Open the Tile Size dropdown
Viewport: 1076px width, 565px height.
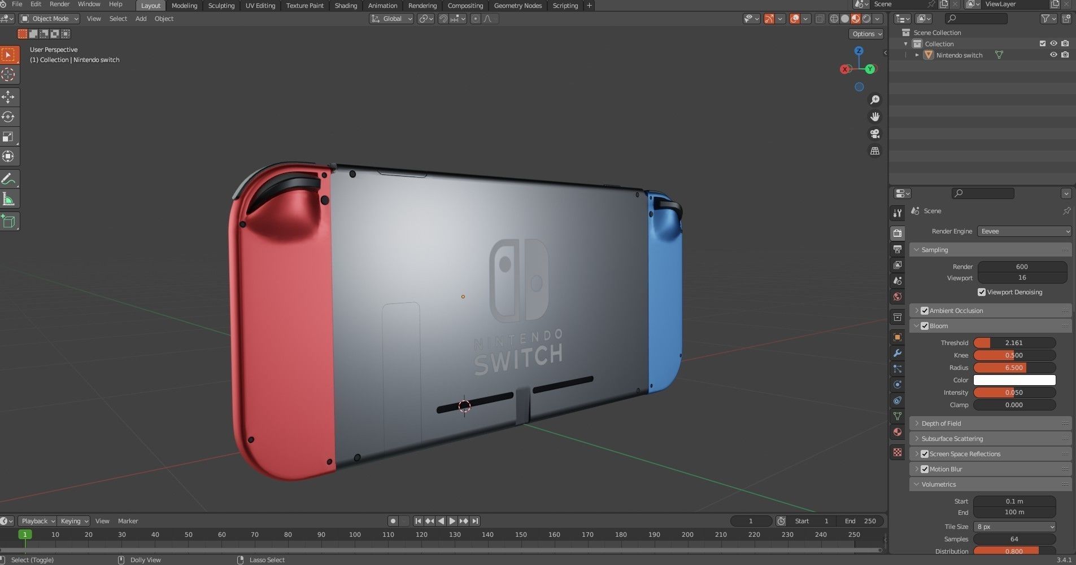pos(1014,527)
